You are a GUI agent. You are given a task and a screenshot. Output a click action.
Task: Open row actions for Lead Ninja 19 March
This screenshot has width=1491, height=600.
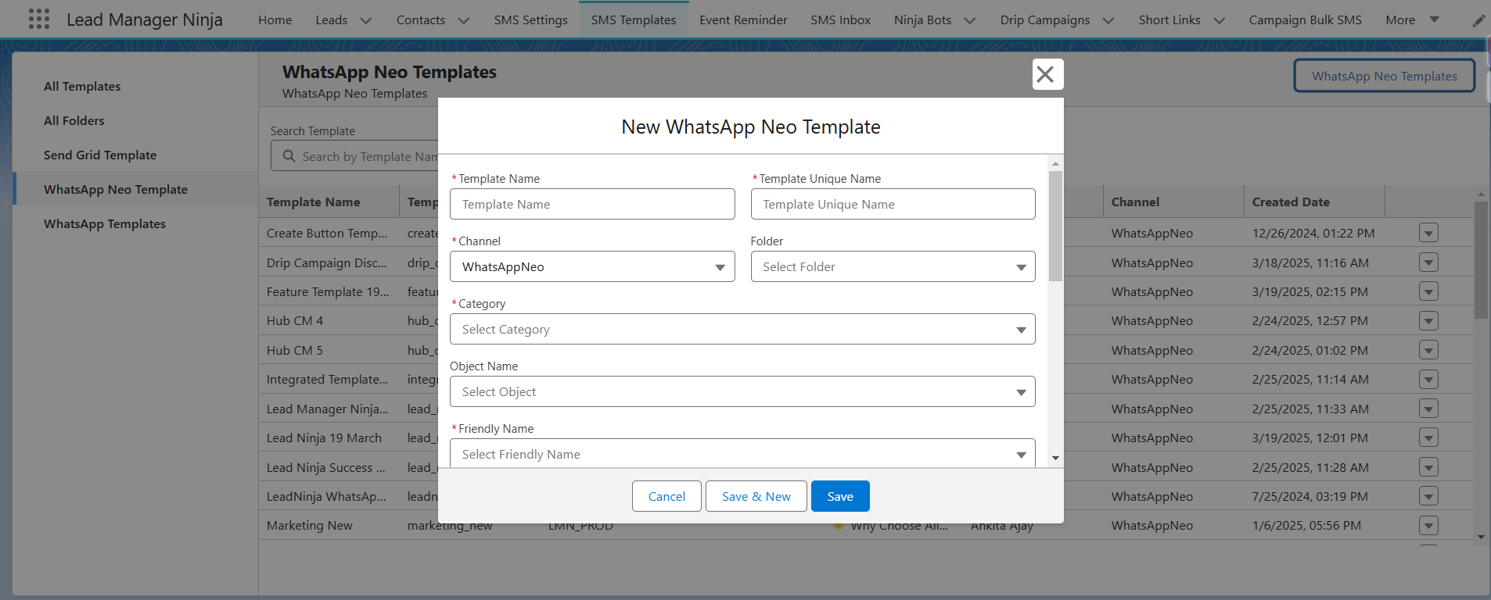point(1428,437)
